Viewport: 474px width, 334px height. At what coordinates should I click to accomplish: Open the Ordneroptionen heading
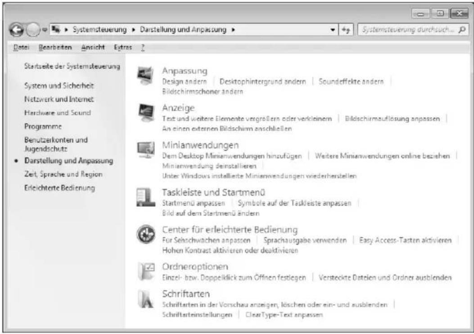click(x=195, y=266)
